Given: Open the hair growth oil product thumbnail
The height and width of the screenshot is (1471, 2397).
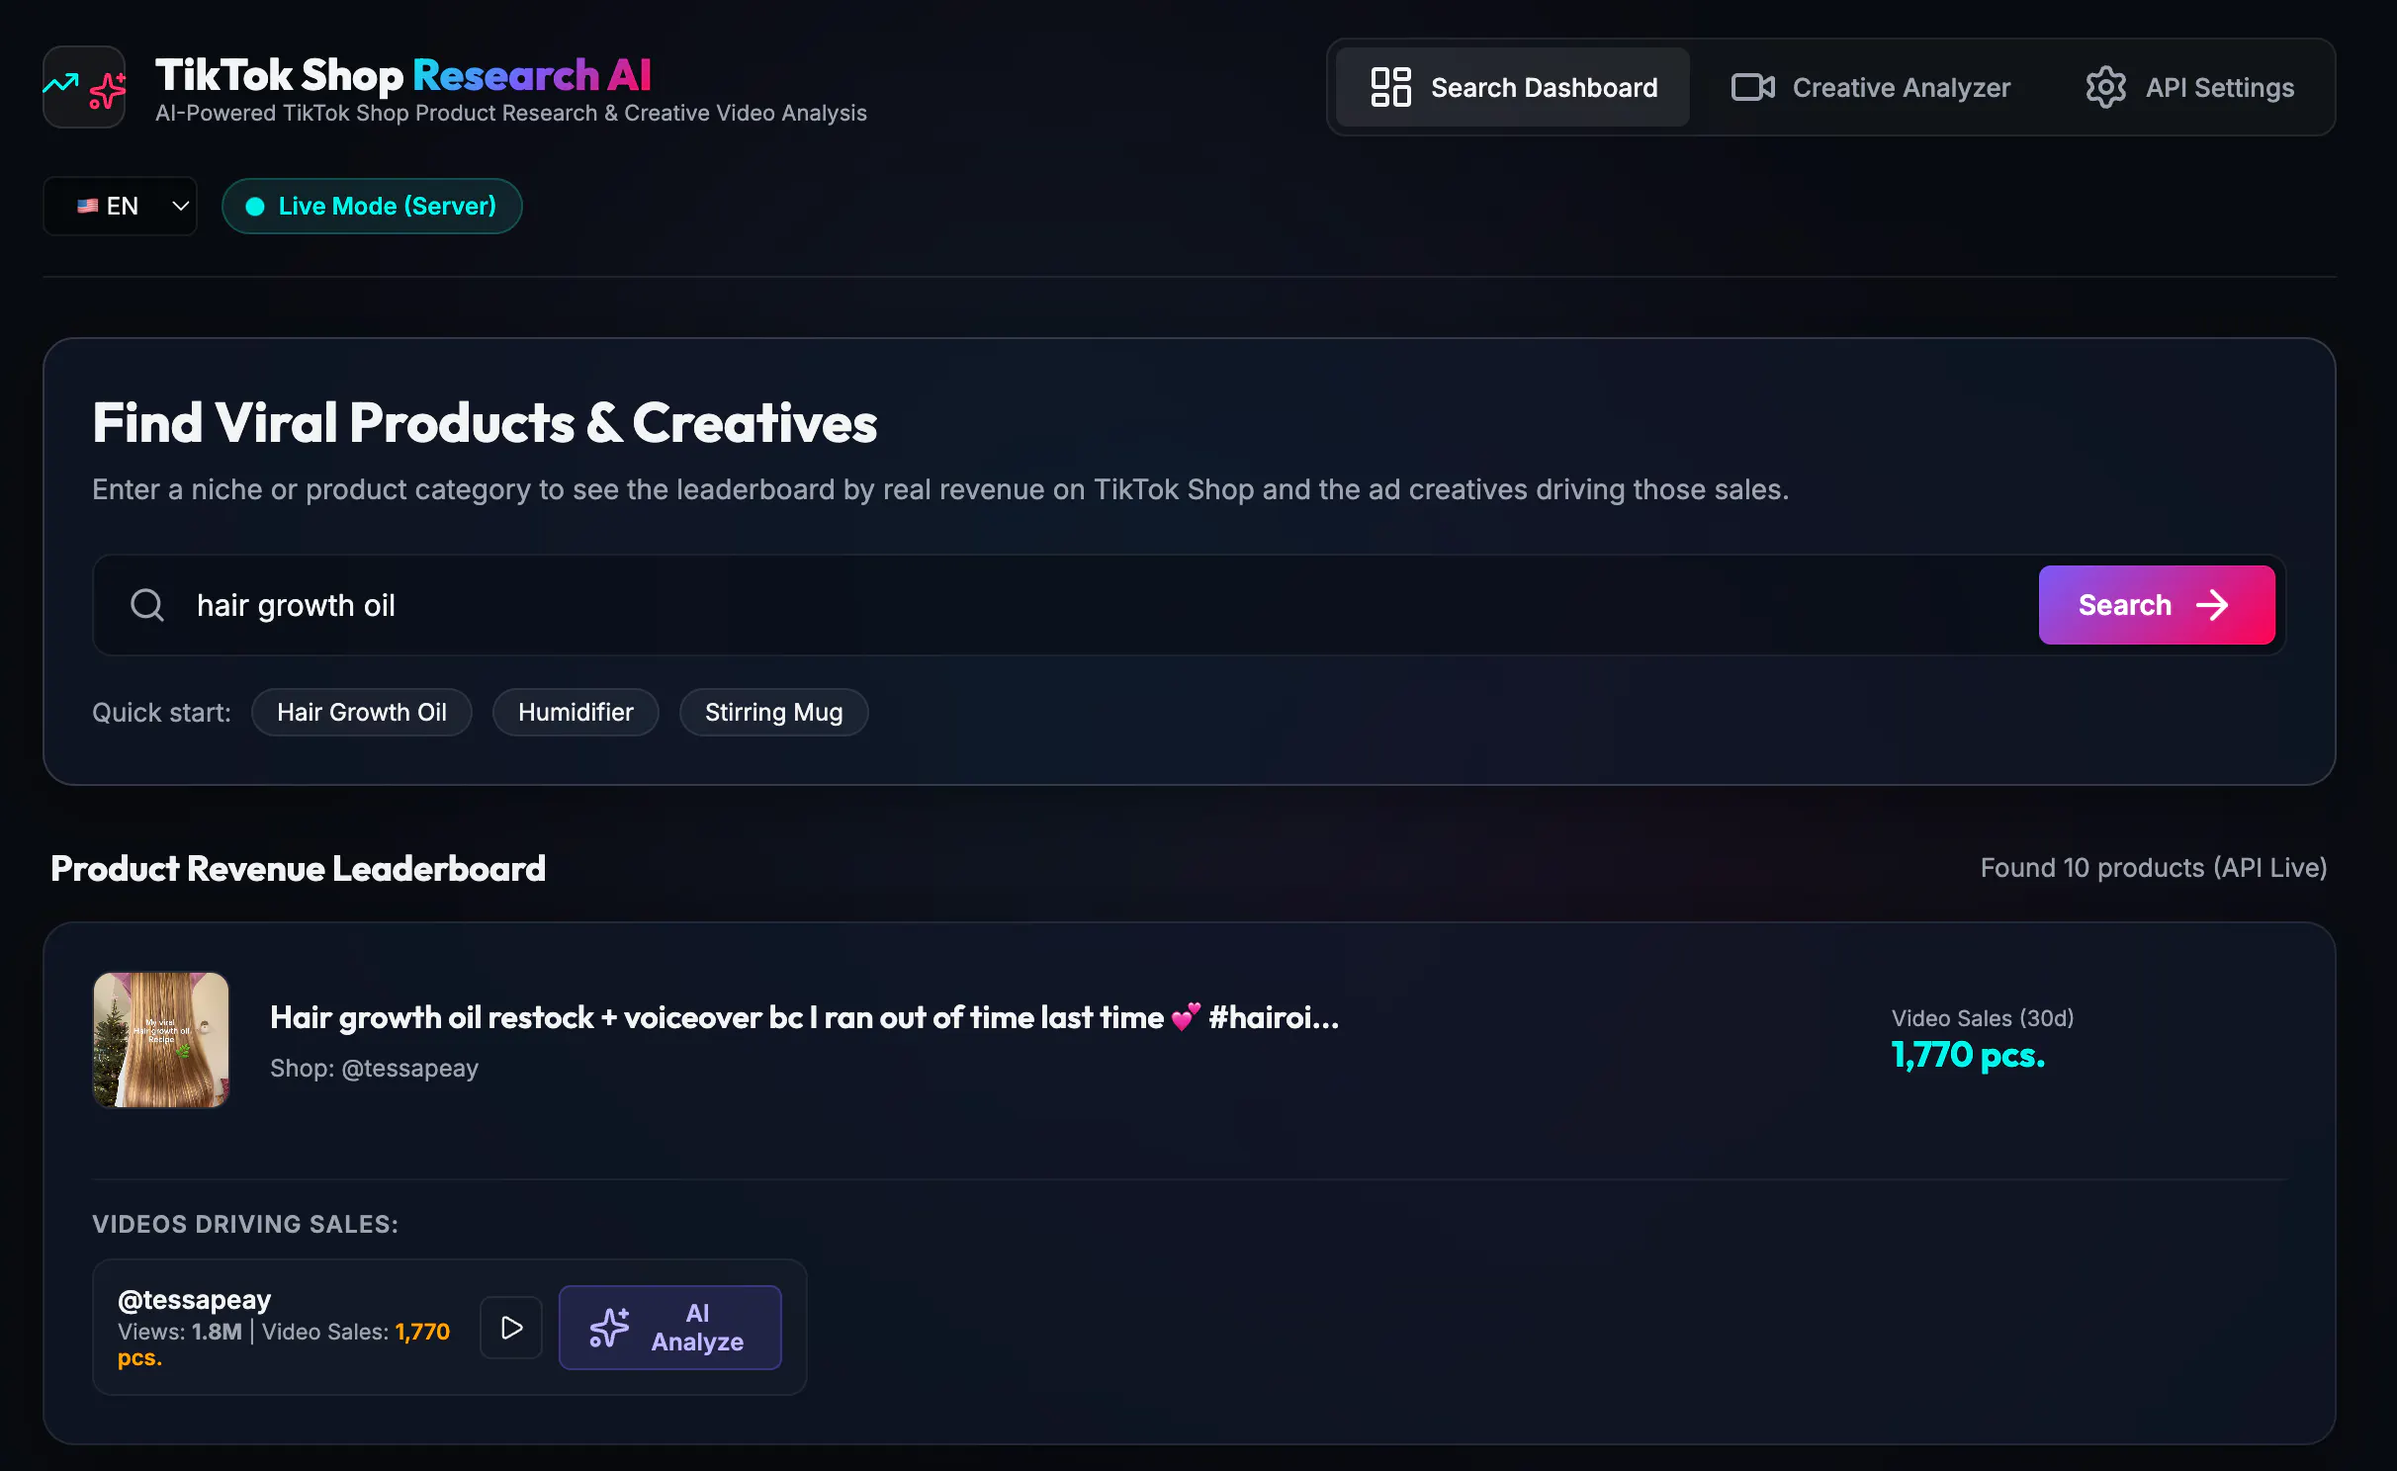Looking at the screenshot, I should point(161,1040).
